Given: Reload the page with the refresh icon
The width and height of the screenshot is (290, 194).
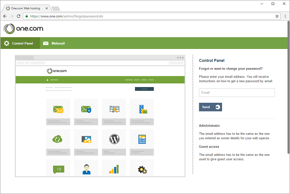Looking at the screenshot, I should tap(19, 16).
